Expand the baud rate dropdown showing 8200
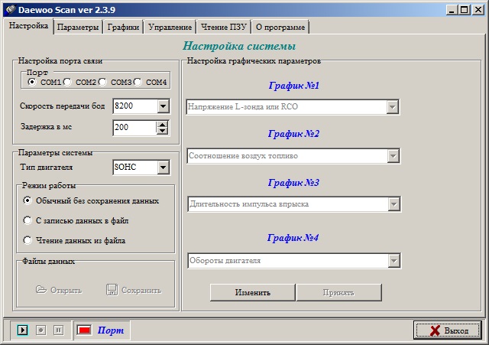 pos(163,106)
